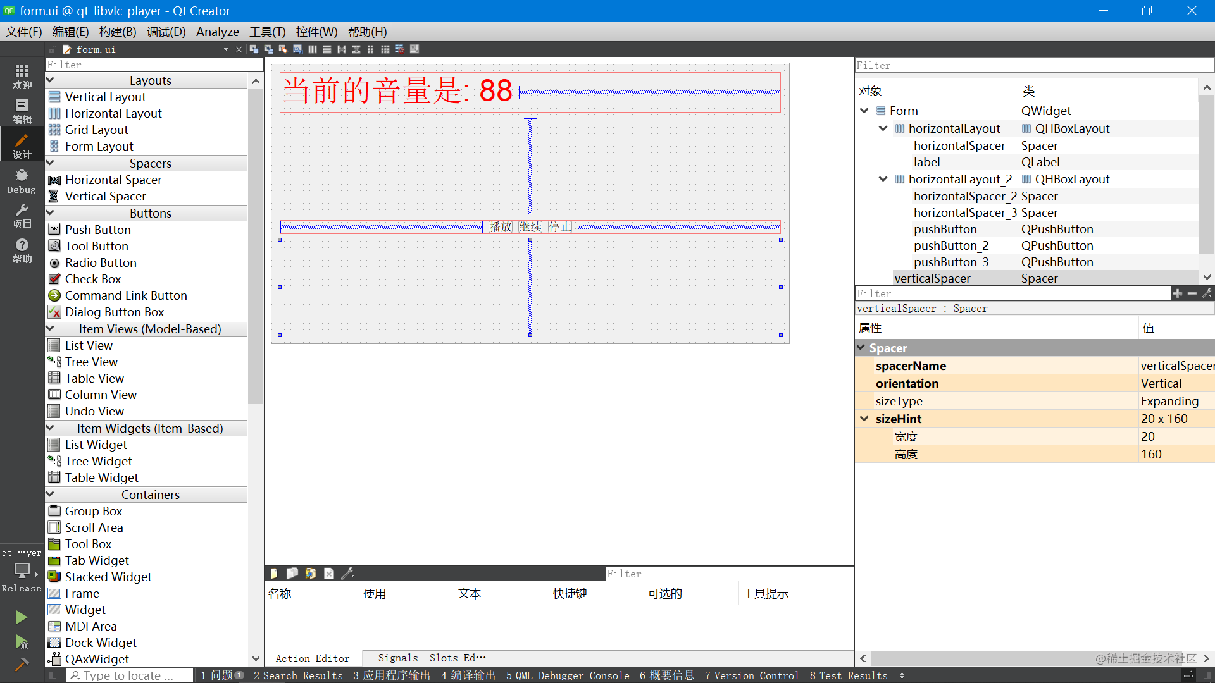1215x683 pixels.
Task: Collapse the sizeHint property row
Action: (864, 419)
